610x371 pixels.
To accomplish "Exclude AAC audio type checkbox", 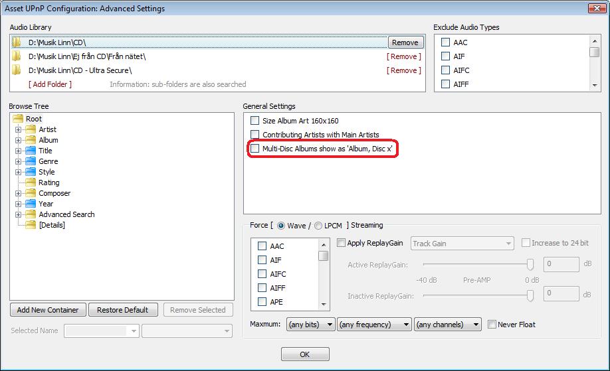I will click(445, 42).
